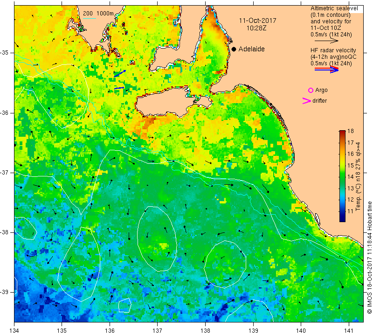Click the 139 longitude axis label
This screenshot has width=373, height=336.
253,331
